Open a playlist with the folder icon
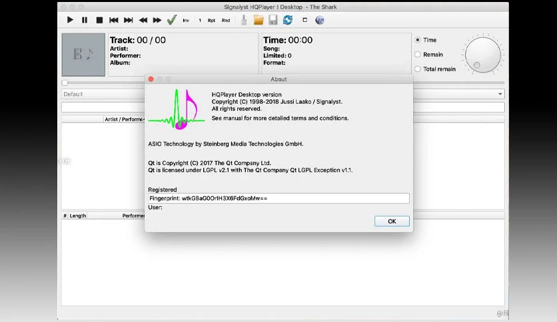557x322 pixels. (259, 20)
